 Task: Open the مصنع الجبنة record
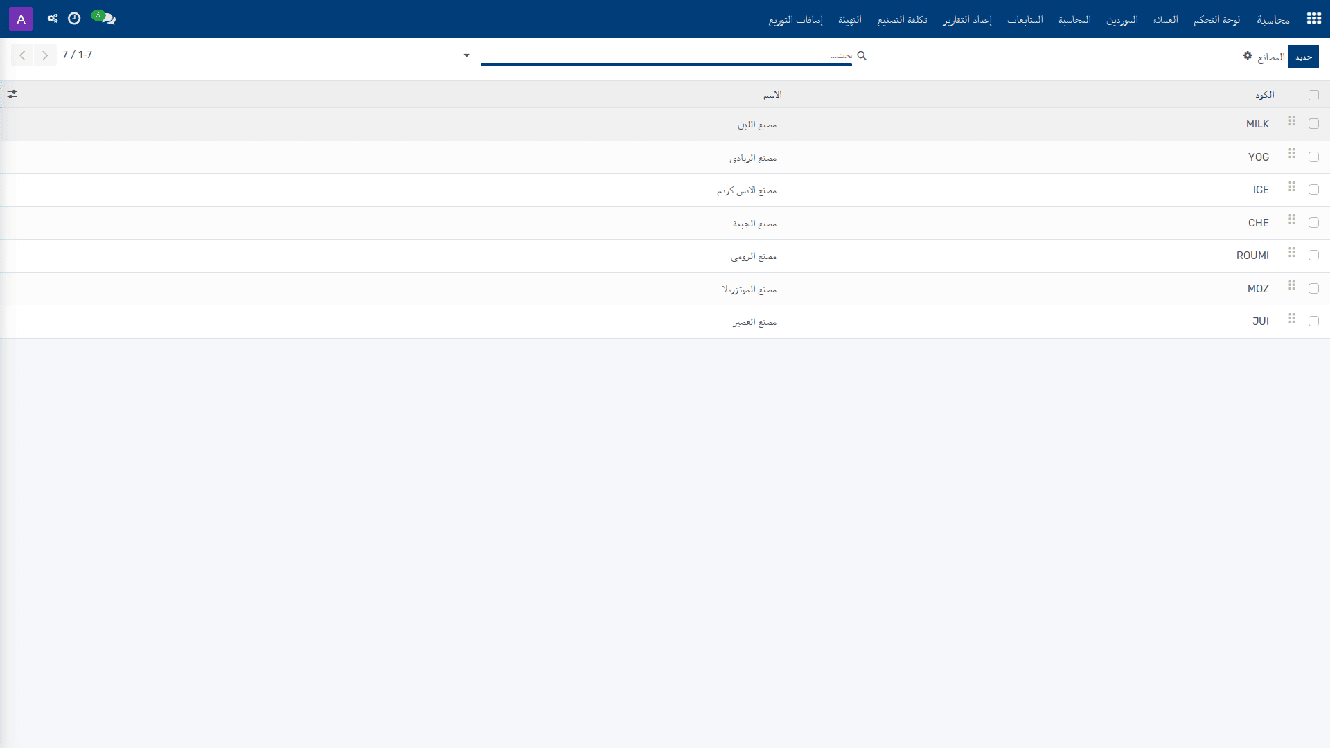point(754,224)
